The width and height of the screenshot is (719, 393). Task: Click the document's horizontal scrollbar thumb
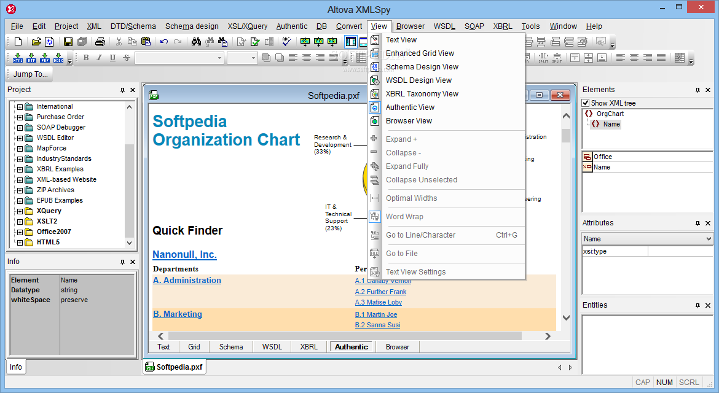point(345,337)
